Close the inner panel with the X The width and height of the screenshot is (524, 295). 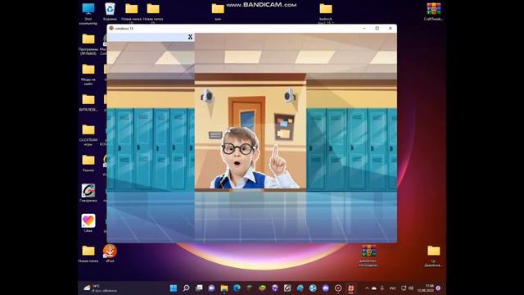(x=190, y=37)
